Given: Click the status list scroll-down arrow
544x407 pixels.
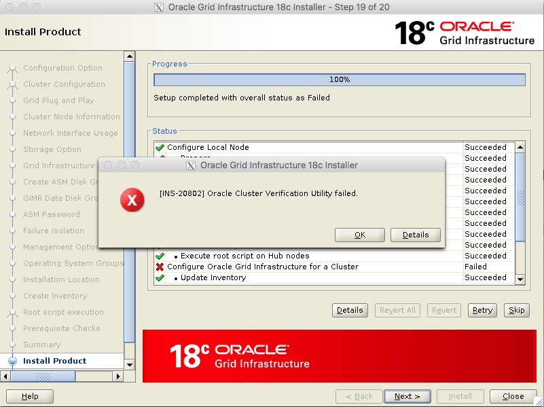Looking at the screenshot, I should (519, 279).
